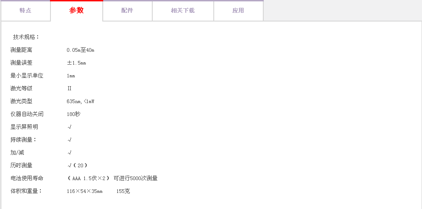Click the 技术规格 heading text
Image resolution: width=422 pixels, height=209 pixels.
(26, 37)
